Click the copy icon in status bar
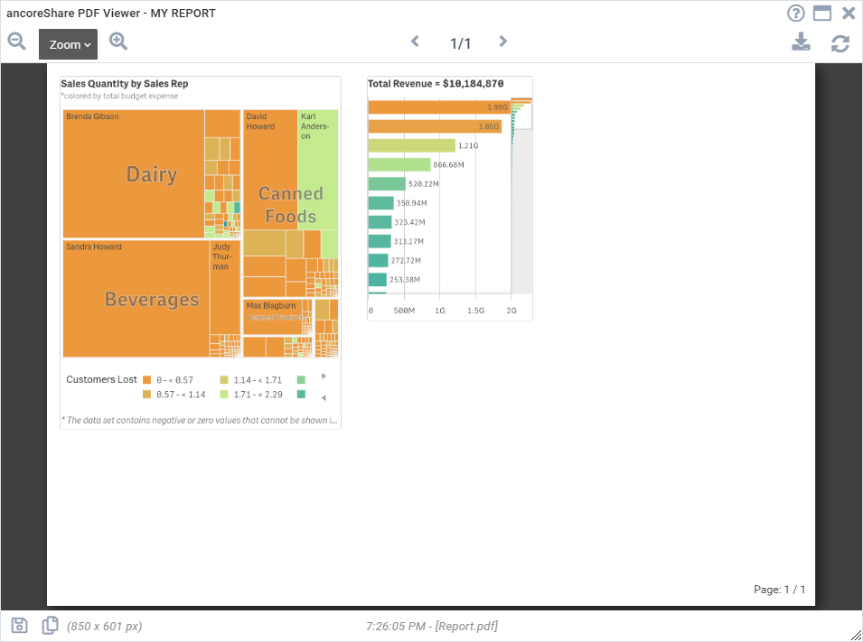This screenshot has width=863, height=642. click(x=50, y=626)
